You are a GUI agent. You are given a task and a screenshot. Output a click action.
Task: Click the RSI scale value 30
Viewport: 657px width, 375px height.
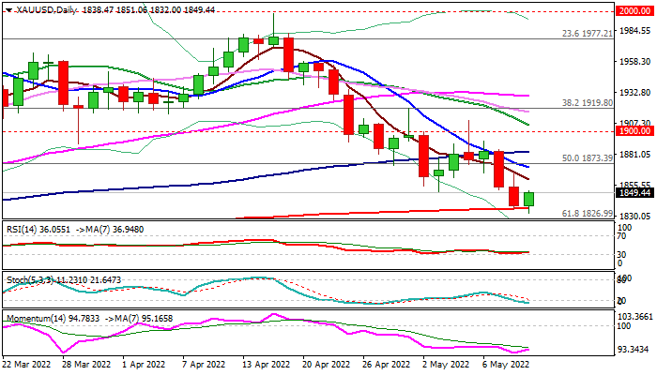point(622,254)
